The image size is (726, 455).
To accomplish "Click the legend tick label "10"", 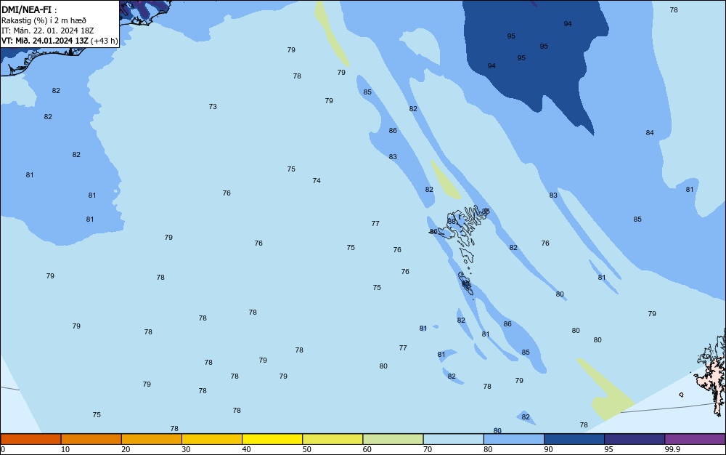I will tap(65, 449).
